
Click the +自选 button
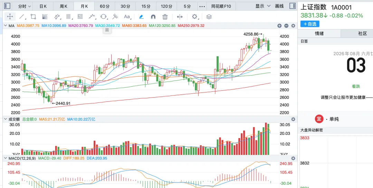coord(310,24)
